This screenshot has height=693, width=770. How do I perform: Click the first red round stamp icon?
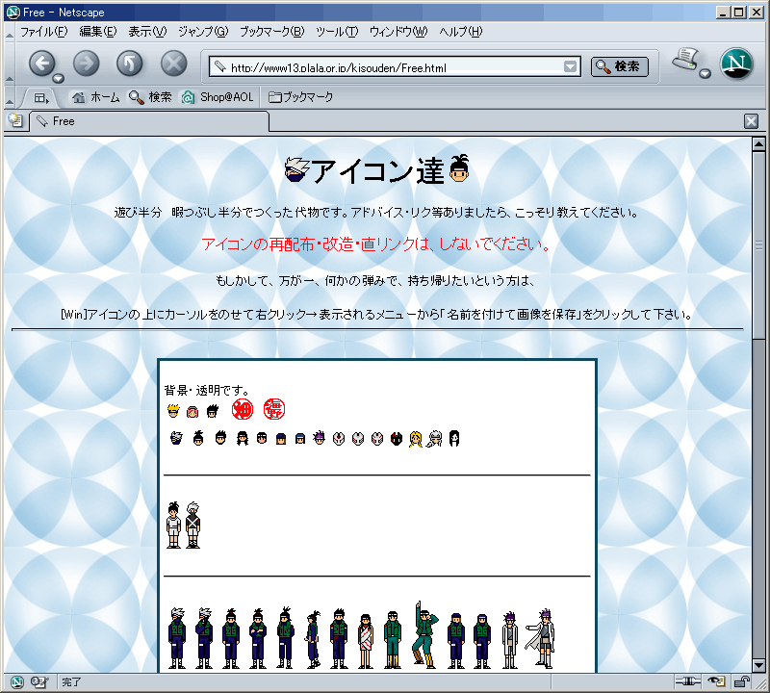click(243, 409)
